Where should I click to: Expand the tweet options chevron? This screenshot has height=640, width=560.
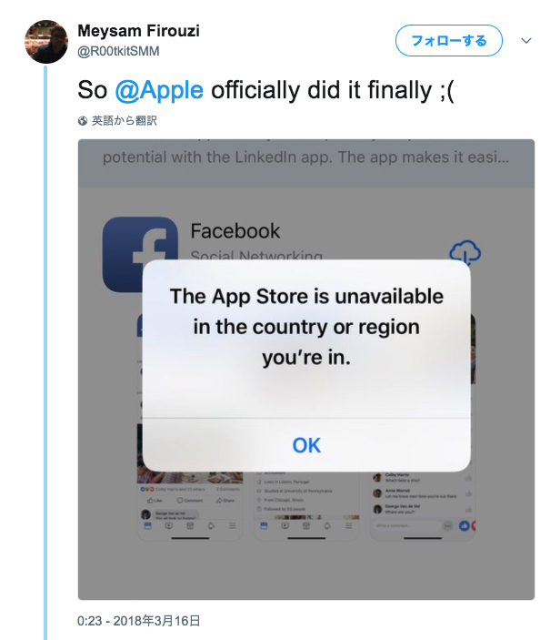click(526, 41)
